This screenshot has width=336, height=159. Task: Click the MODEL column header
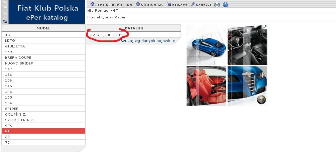(43, 28)
